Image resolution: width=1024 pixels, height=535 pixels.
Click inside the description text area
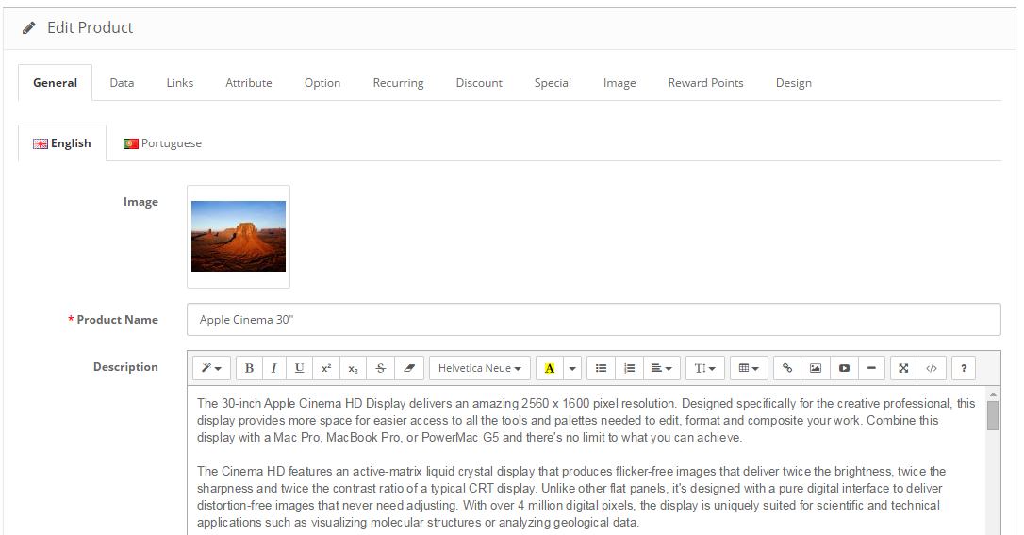(x=586, y=460)
